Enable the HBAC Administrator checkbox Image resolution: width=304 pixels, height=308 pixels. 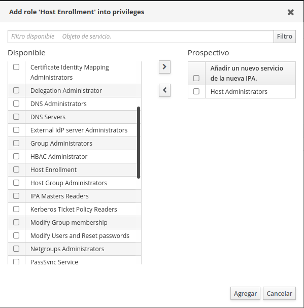click(x=16, y=156)
